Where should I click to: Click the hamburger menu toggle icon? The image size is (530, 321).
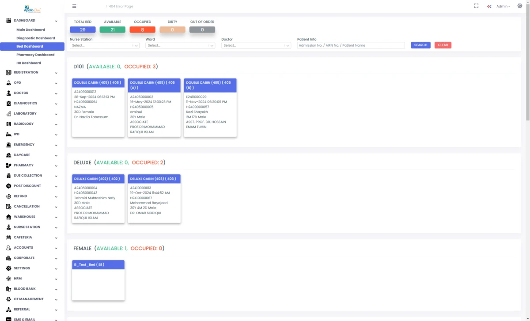74,6
